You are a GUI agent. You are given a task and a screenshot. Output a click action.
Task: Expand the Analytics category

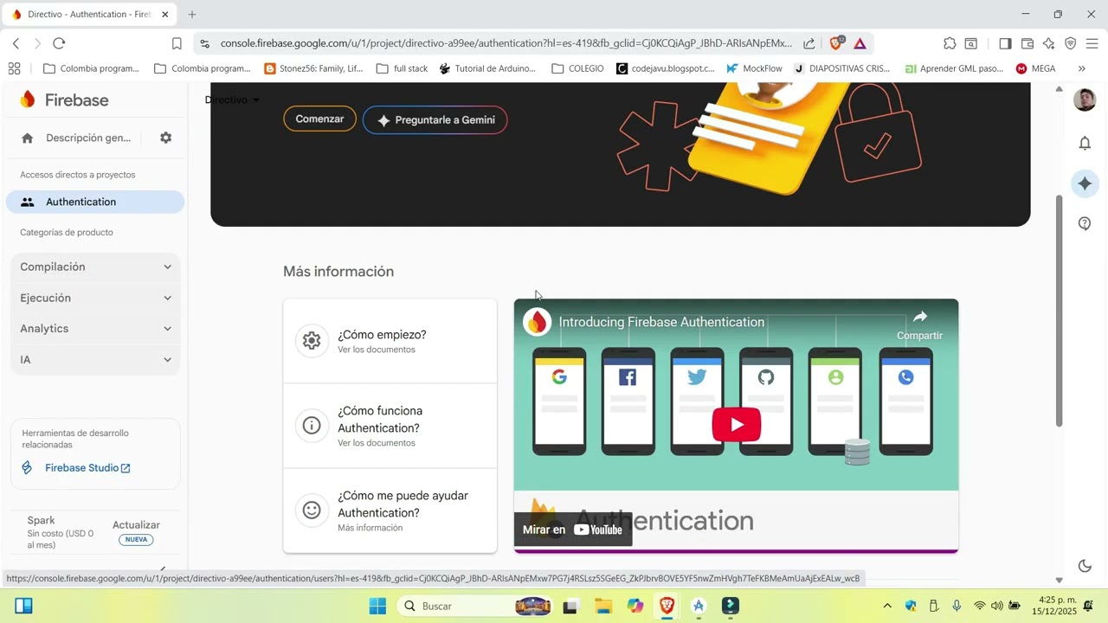(x=95, y=329)
